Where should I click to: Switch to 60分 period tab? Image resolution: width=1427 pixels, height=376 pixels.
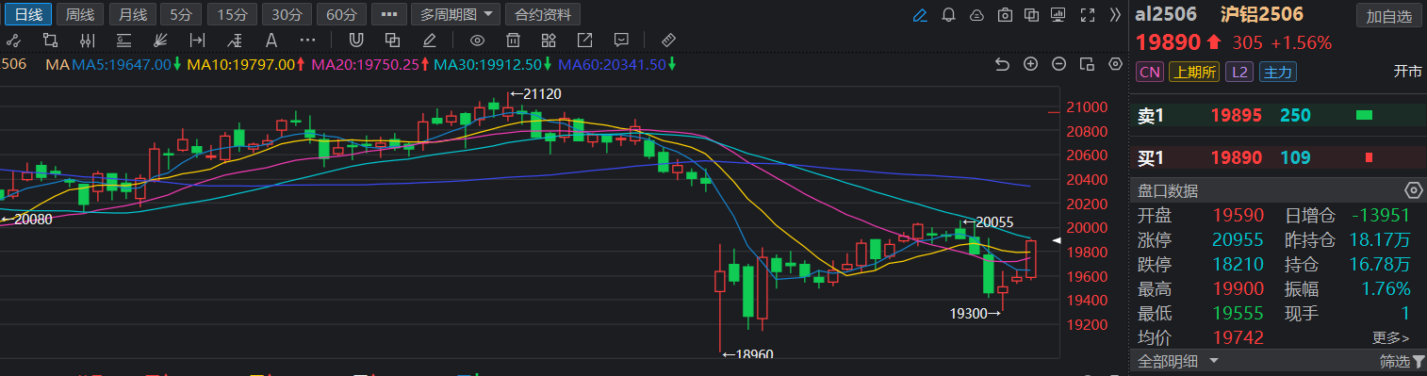tap(340, 15)
